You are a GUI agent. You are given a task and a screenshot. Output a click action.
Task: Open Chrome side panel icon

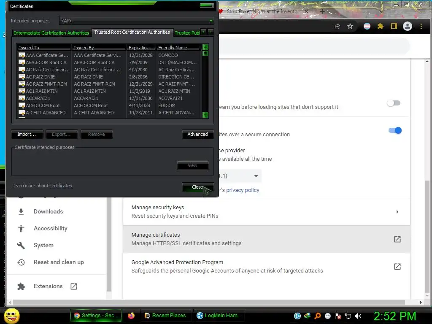click(394, 27)
